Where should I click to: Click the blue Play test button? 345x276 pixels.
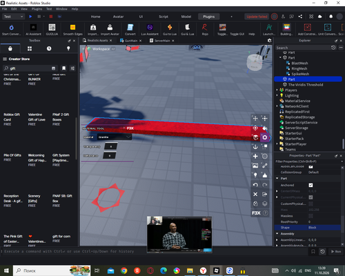(30, 17)
